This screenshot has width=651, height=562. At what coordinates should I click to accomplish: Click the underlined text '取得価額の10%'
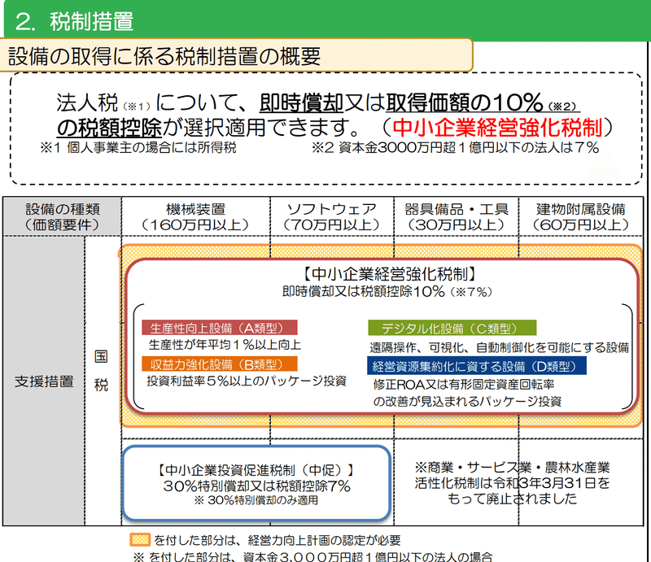click(x=464, y=102)
